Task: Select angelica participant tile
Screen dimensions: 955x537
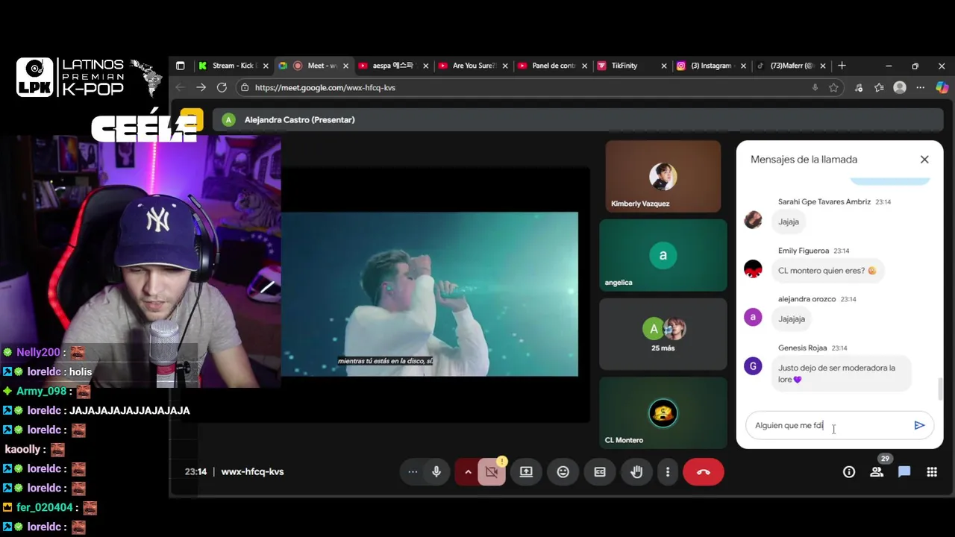Action: coord(663,255)
